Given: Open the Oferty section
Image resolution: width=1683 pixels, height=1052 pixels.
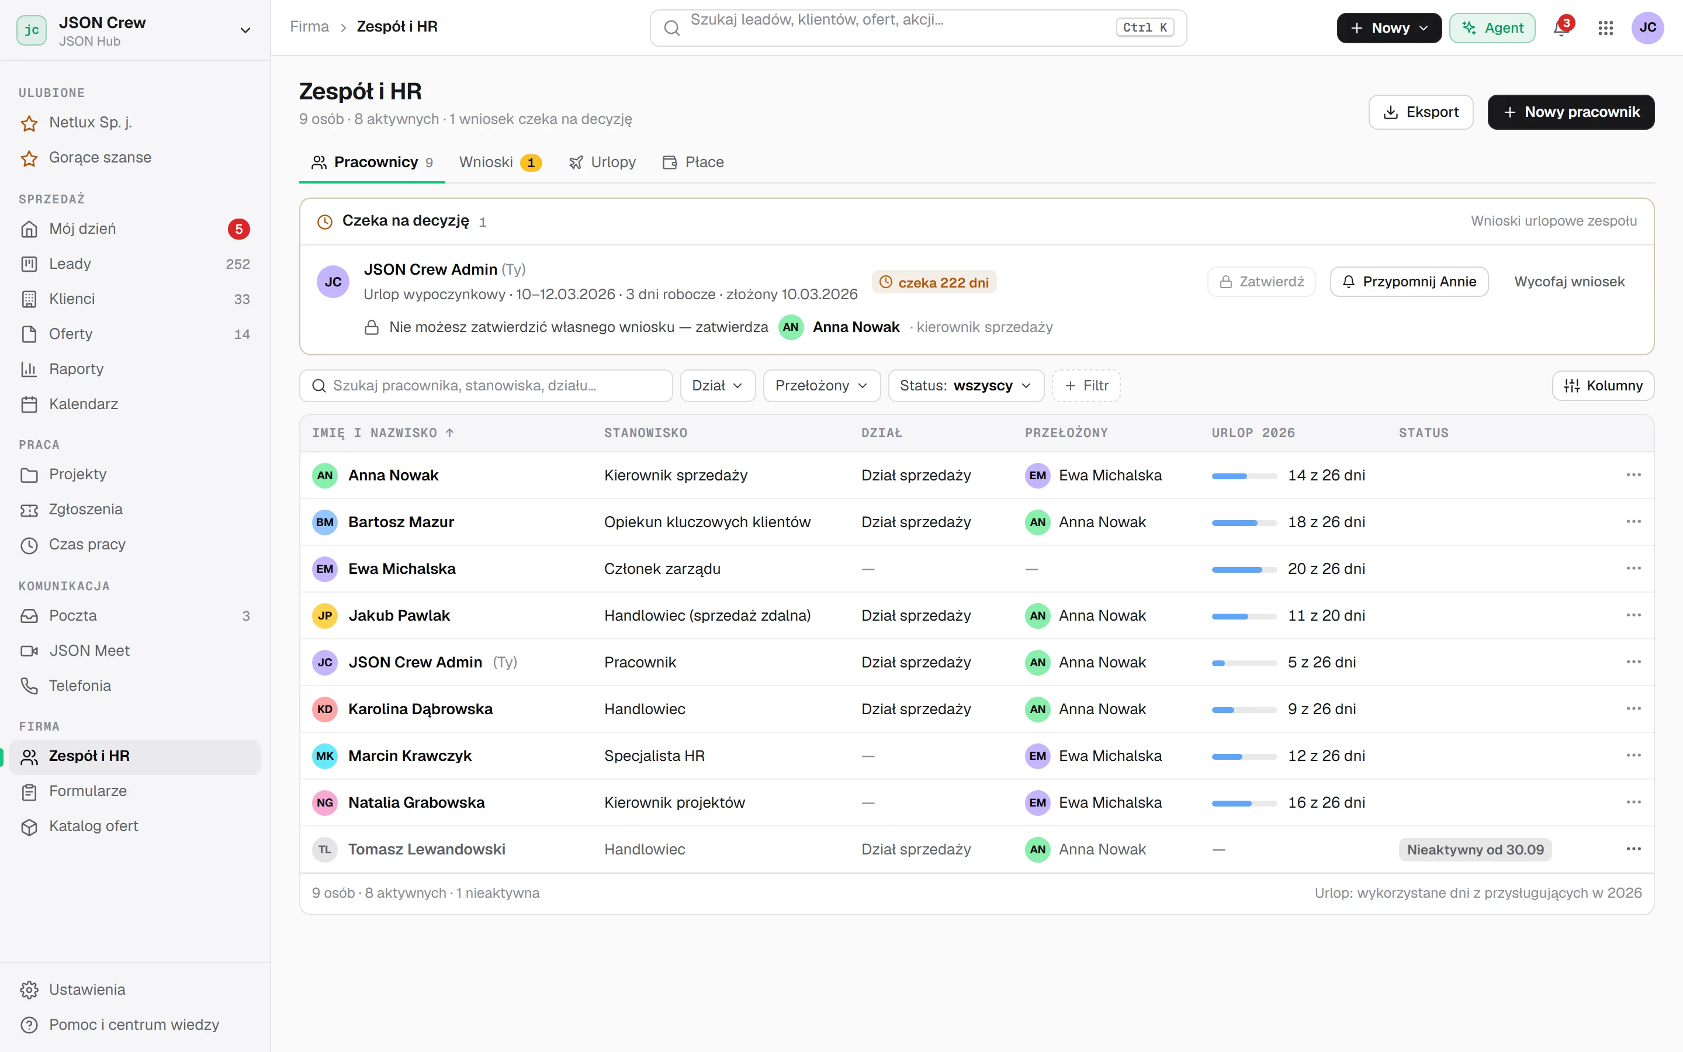Looking at the screenshot, I should [x=135, y=334].
